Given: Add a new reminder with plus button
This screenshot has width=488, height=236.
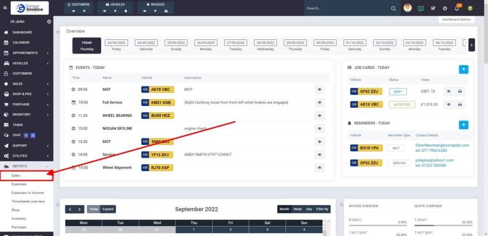Looking at the screenshot, I should pos(463,125).
